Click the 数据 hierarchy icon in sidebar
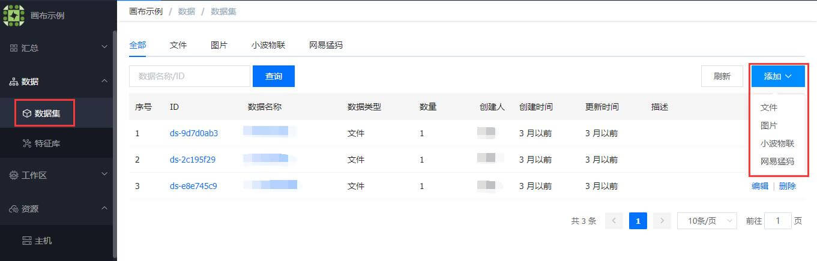Screen dimensions: 817x261 click(x=14, y=82)
